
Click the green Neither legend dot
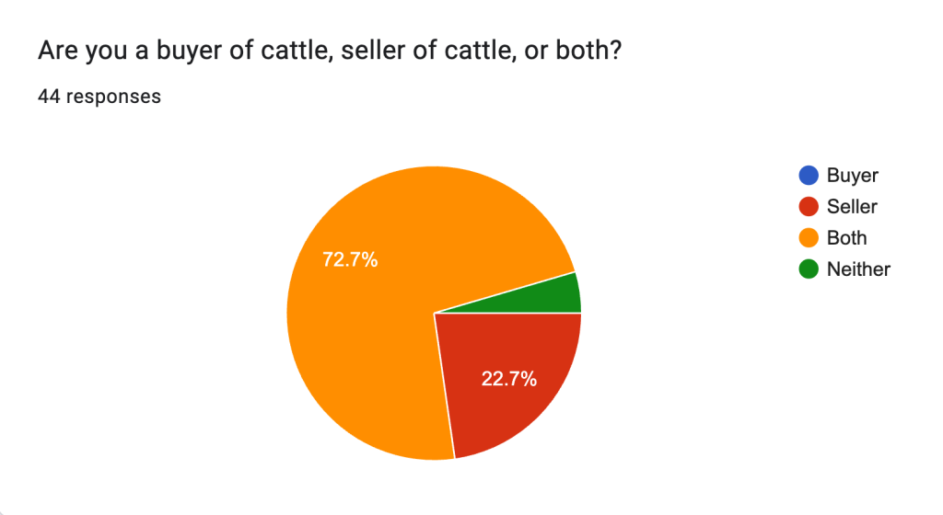809,269
